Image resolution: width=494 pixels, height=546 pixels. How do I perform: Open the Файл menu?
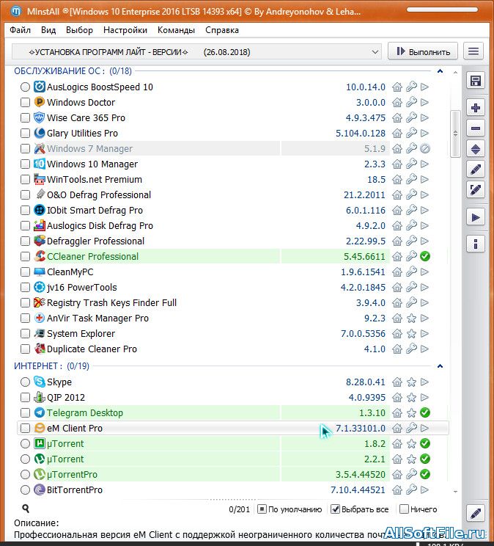pyautogui.click(x=21, y=30)
